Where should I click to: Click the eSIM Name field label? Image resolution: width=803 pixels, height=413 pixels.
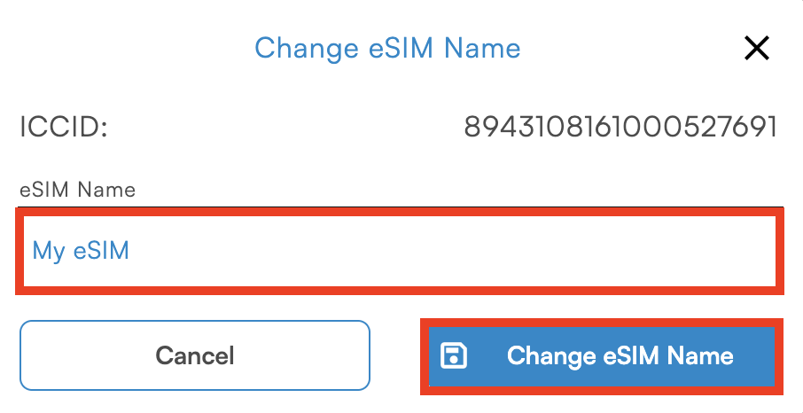(77, 190)
